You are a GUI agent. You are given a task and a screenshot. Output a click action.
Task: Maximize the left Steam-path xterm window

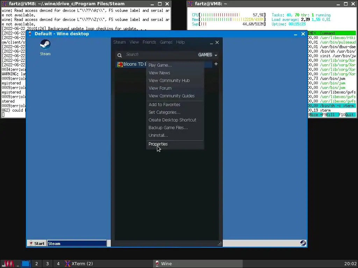tap(159, 4)
